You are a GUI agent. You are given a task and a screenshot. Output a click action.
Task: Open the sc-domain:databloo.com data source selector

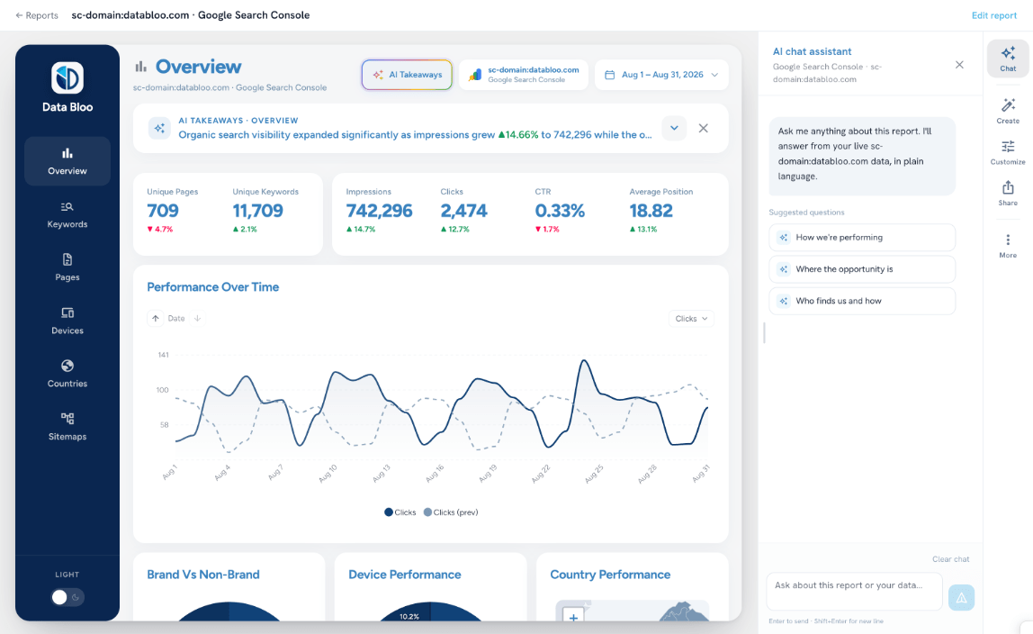click(x=524, y=75)
